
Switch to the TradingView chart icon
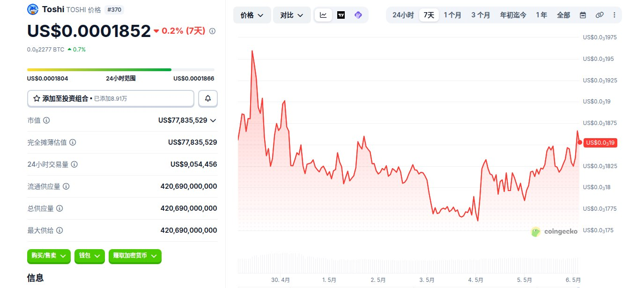click(341, 15)
